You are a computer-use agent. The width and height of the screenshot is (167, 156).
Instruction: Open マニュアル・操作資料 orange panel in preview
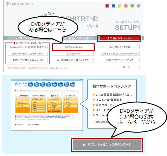click(39, 103)
